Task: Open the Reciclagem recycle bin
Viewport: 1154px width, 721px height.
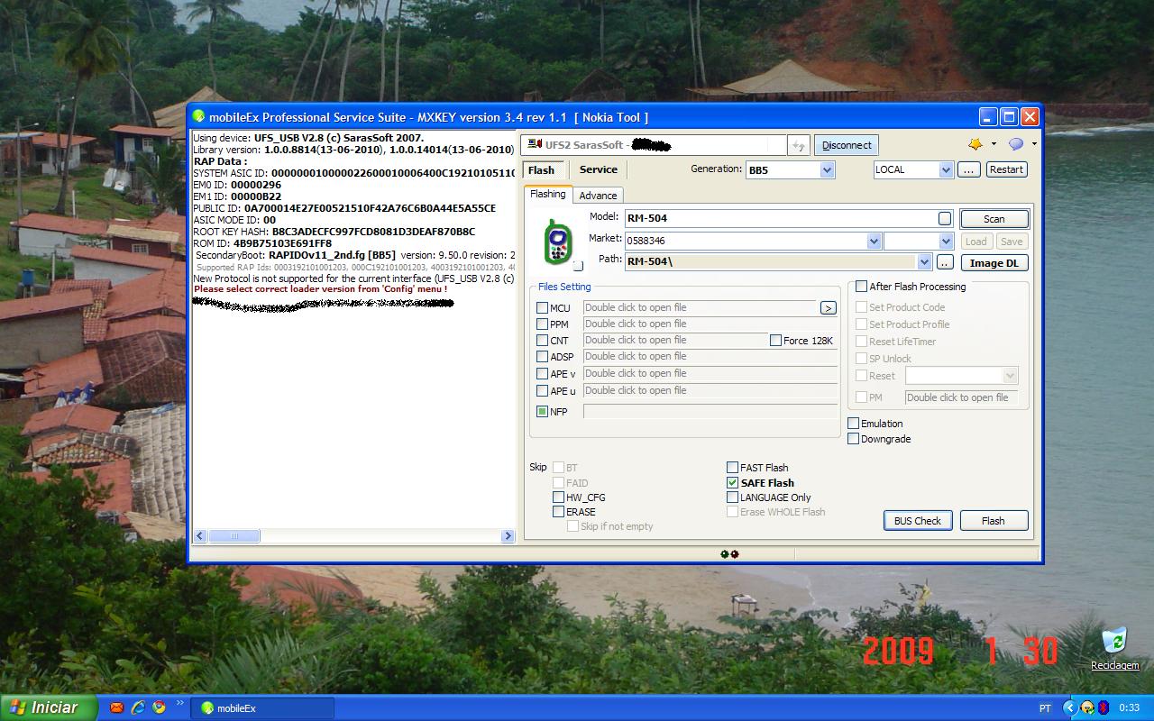Action: 1115,650
